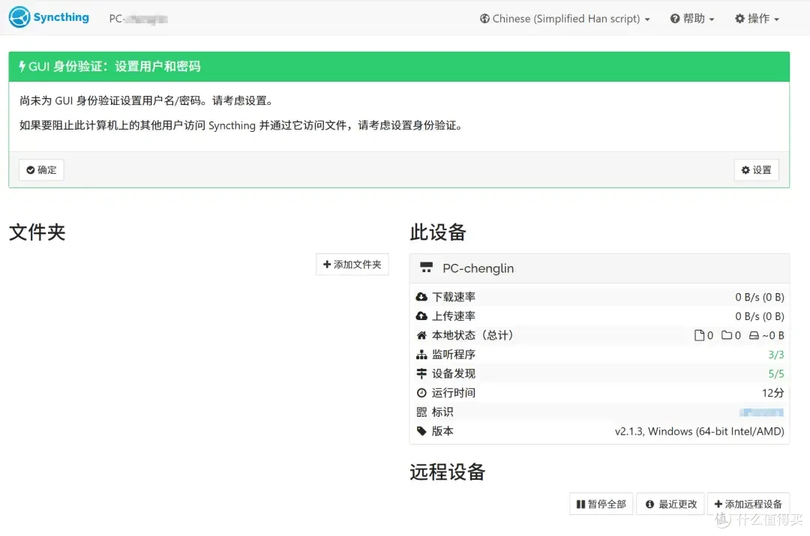Click the signpost icon beside 设备发现
Image resolution: width=810 pixels, height=536 pixels.
421,373
